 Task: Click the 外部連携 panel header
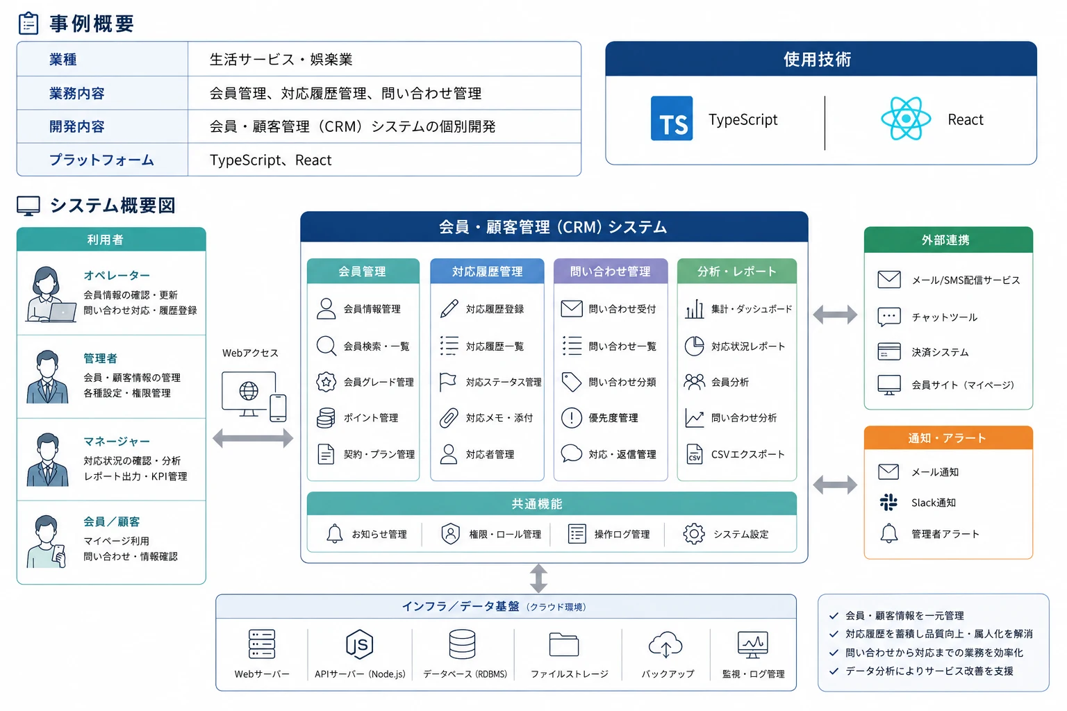948,240
